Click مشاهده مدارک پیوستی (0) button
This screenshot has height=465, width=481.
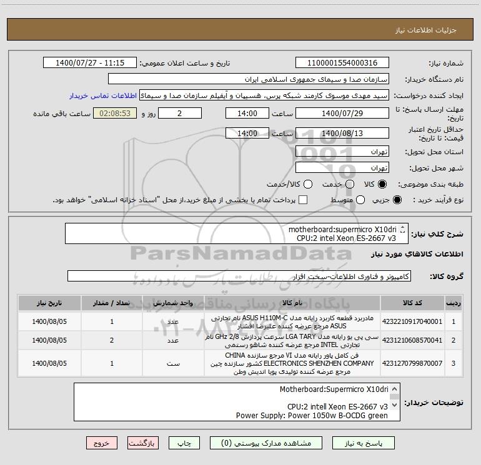tap(266, 443)
